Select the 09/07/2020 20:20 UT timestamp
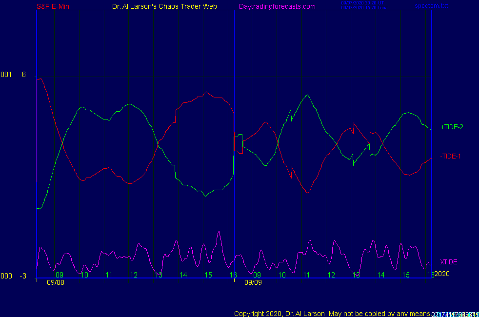 coord(362,3)
